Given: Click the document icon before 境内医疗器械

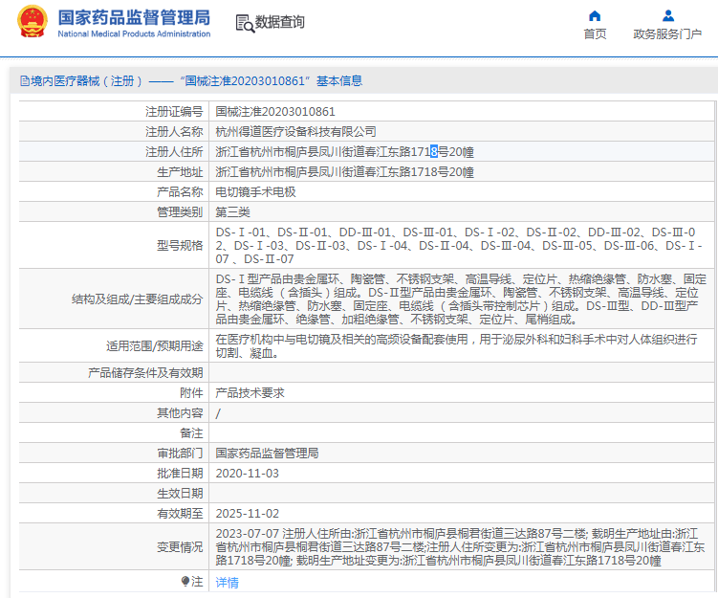Looking at the screenshot, I should (25, 81).
